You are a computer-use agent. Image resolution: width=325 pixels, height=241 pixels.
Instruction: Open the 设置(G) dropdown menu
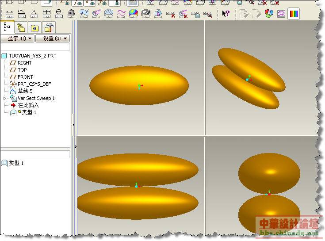coord(53,38)
